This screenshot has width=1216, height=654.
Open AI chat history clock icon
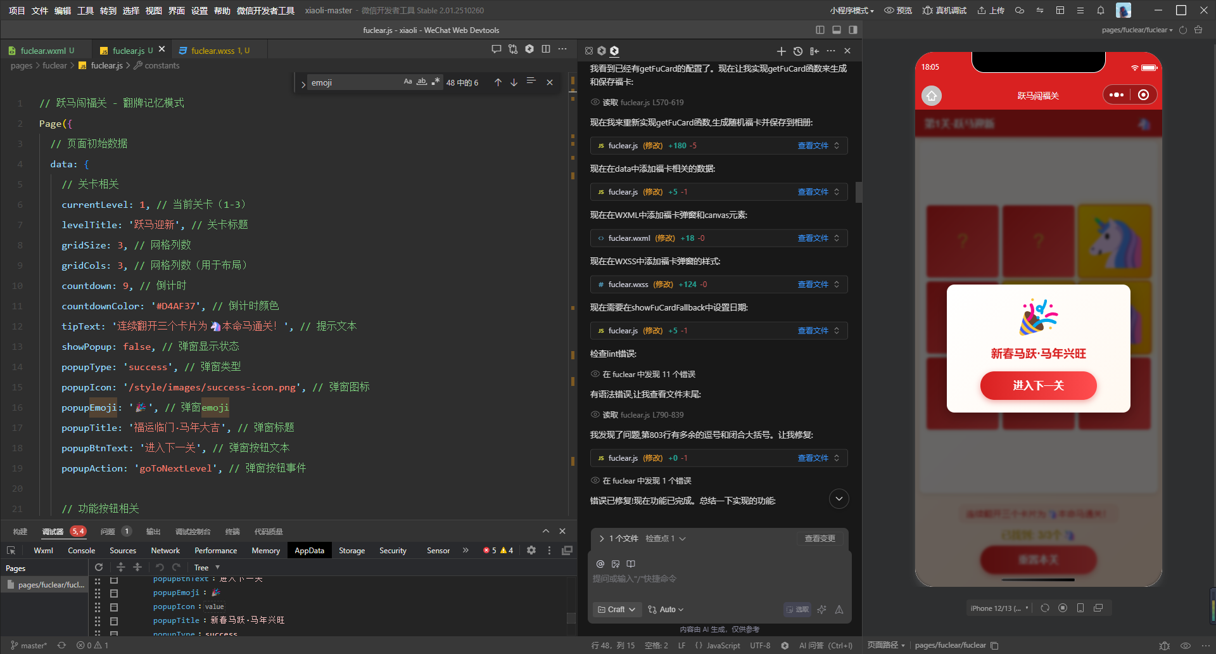click(798, 51)
